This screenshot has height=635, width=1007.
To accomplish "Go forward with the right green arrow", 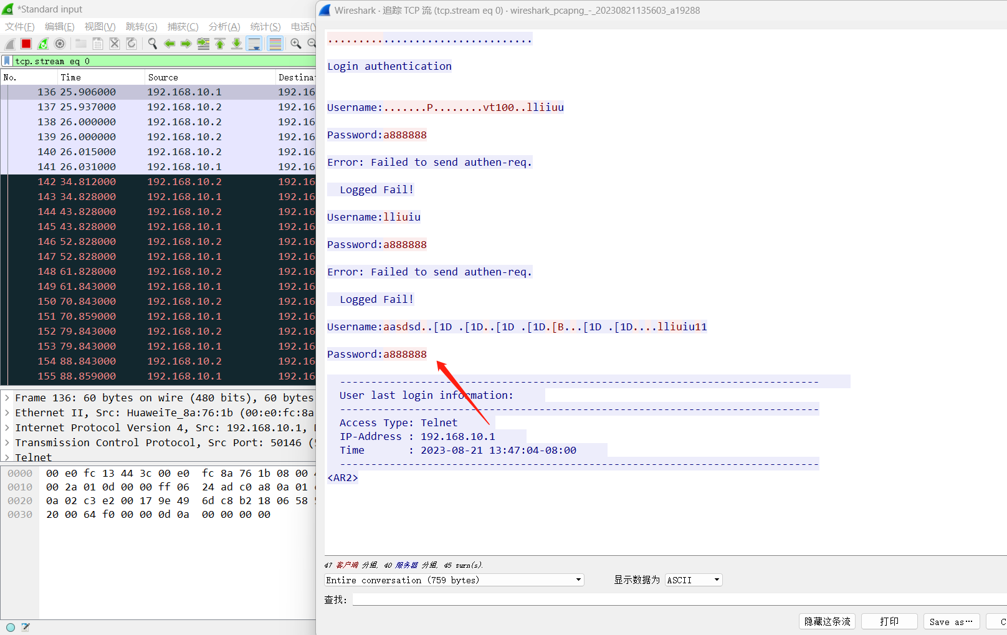I will coord(186,44).
